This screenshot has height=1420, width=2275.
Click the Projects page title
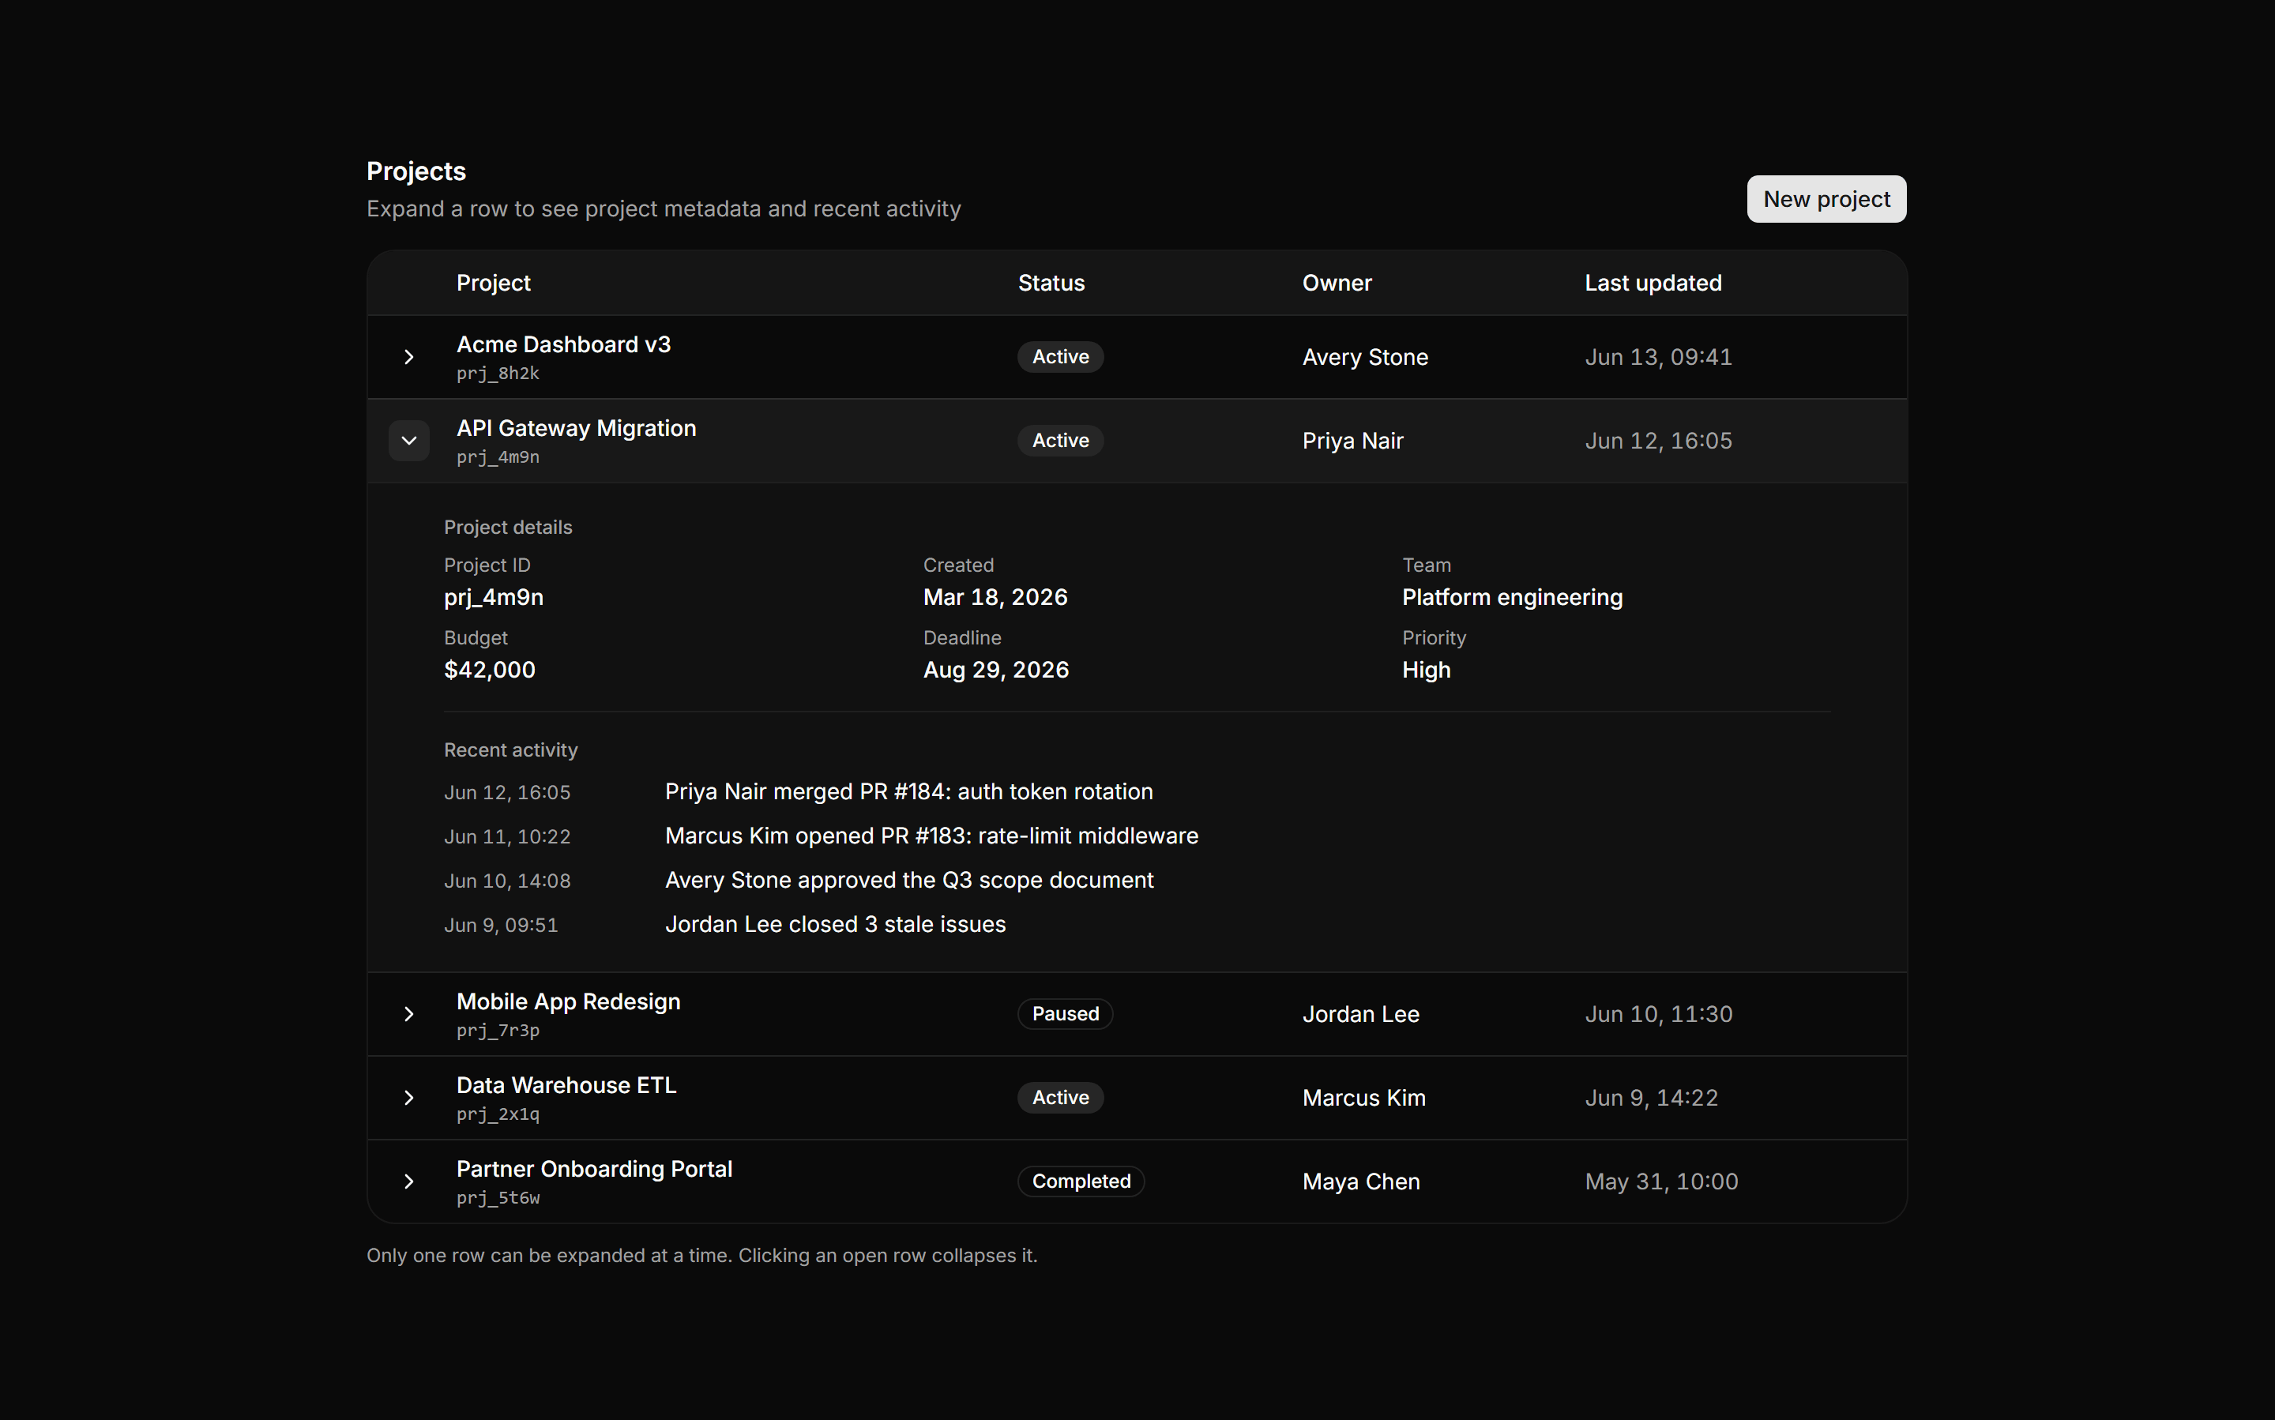pos(416,171)
